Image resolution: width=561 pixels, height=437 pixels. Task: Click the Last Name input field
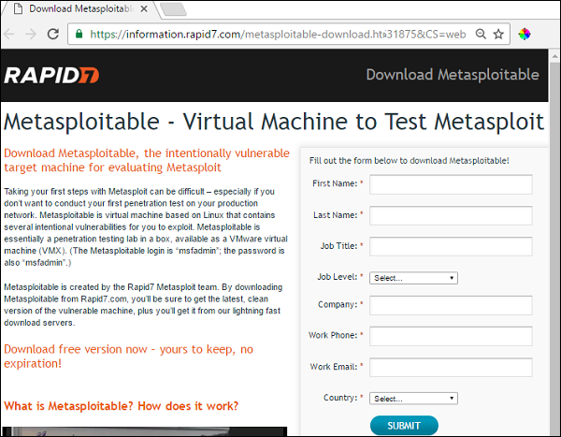coord(451,215)
